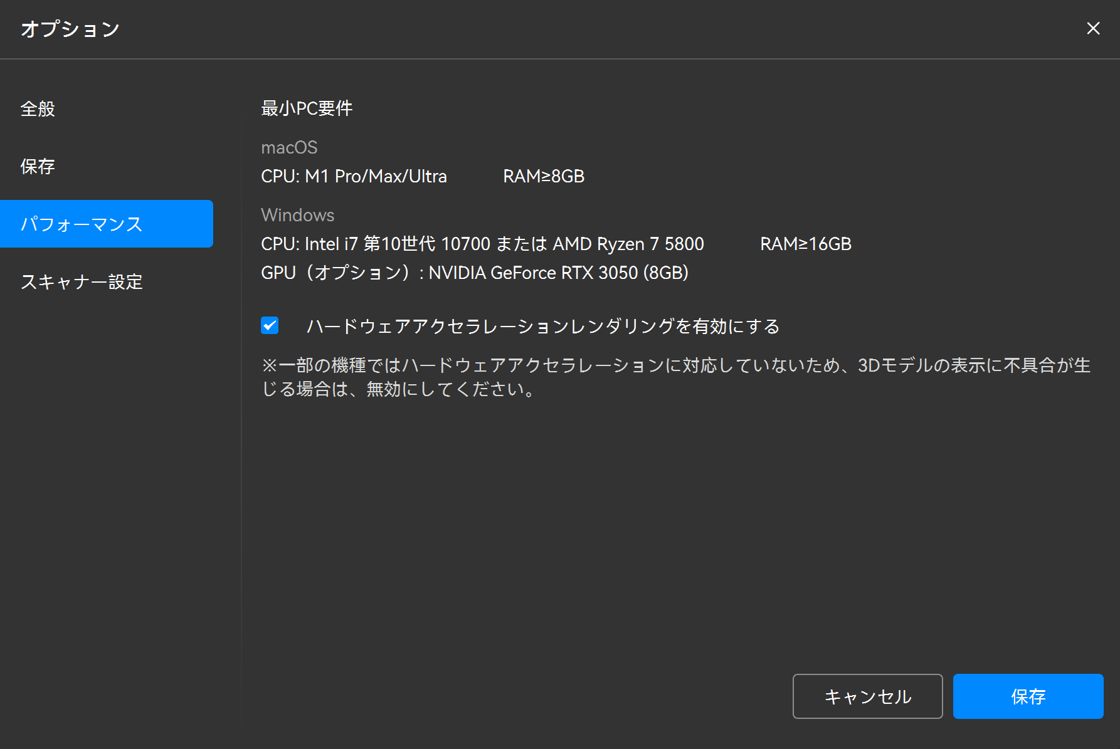Click the オプション dialog title

pos(70,29)
